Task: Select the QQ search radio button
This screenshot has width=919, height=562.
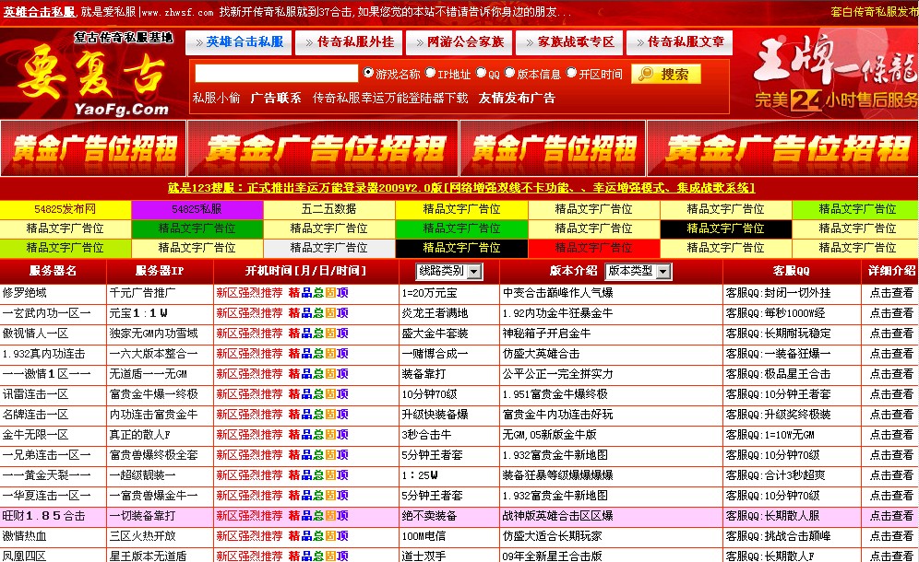Action: [x=481, y=74]
